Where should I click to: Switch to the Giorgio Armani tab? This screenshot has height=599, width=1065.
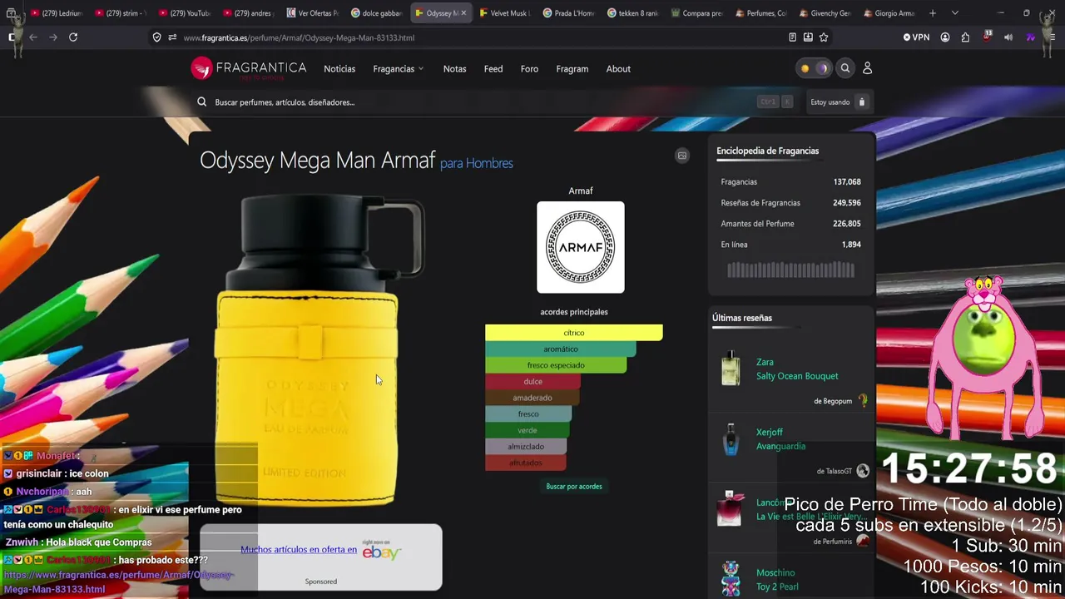889,13
